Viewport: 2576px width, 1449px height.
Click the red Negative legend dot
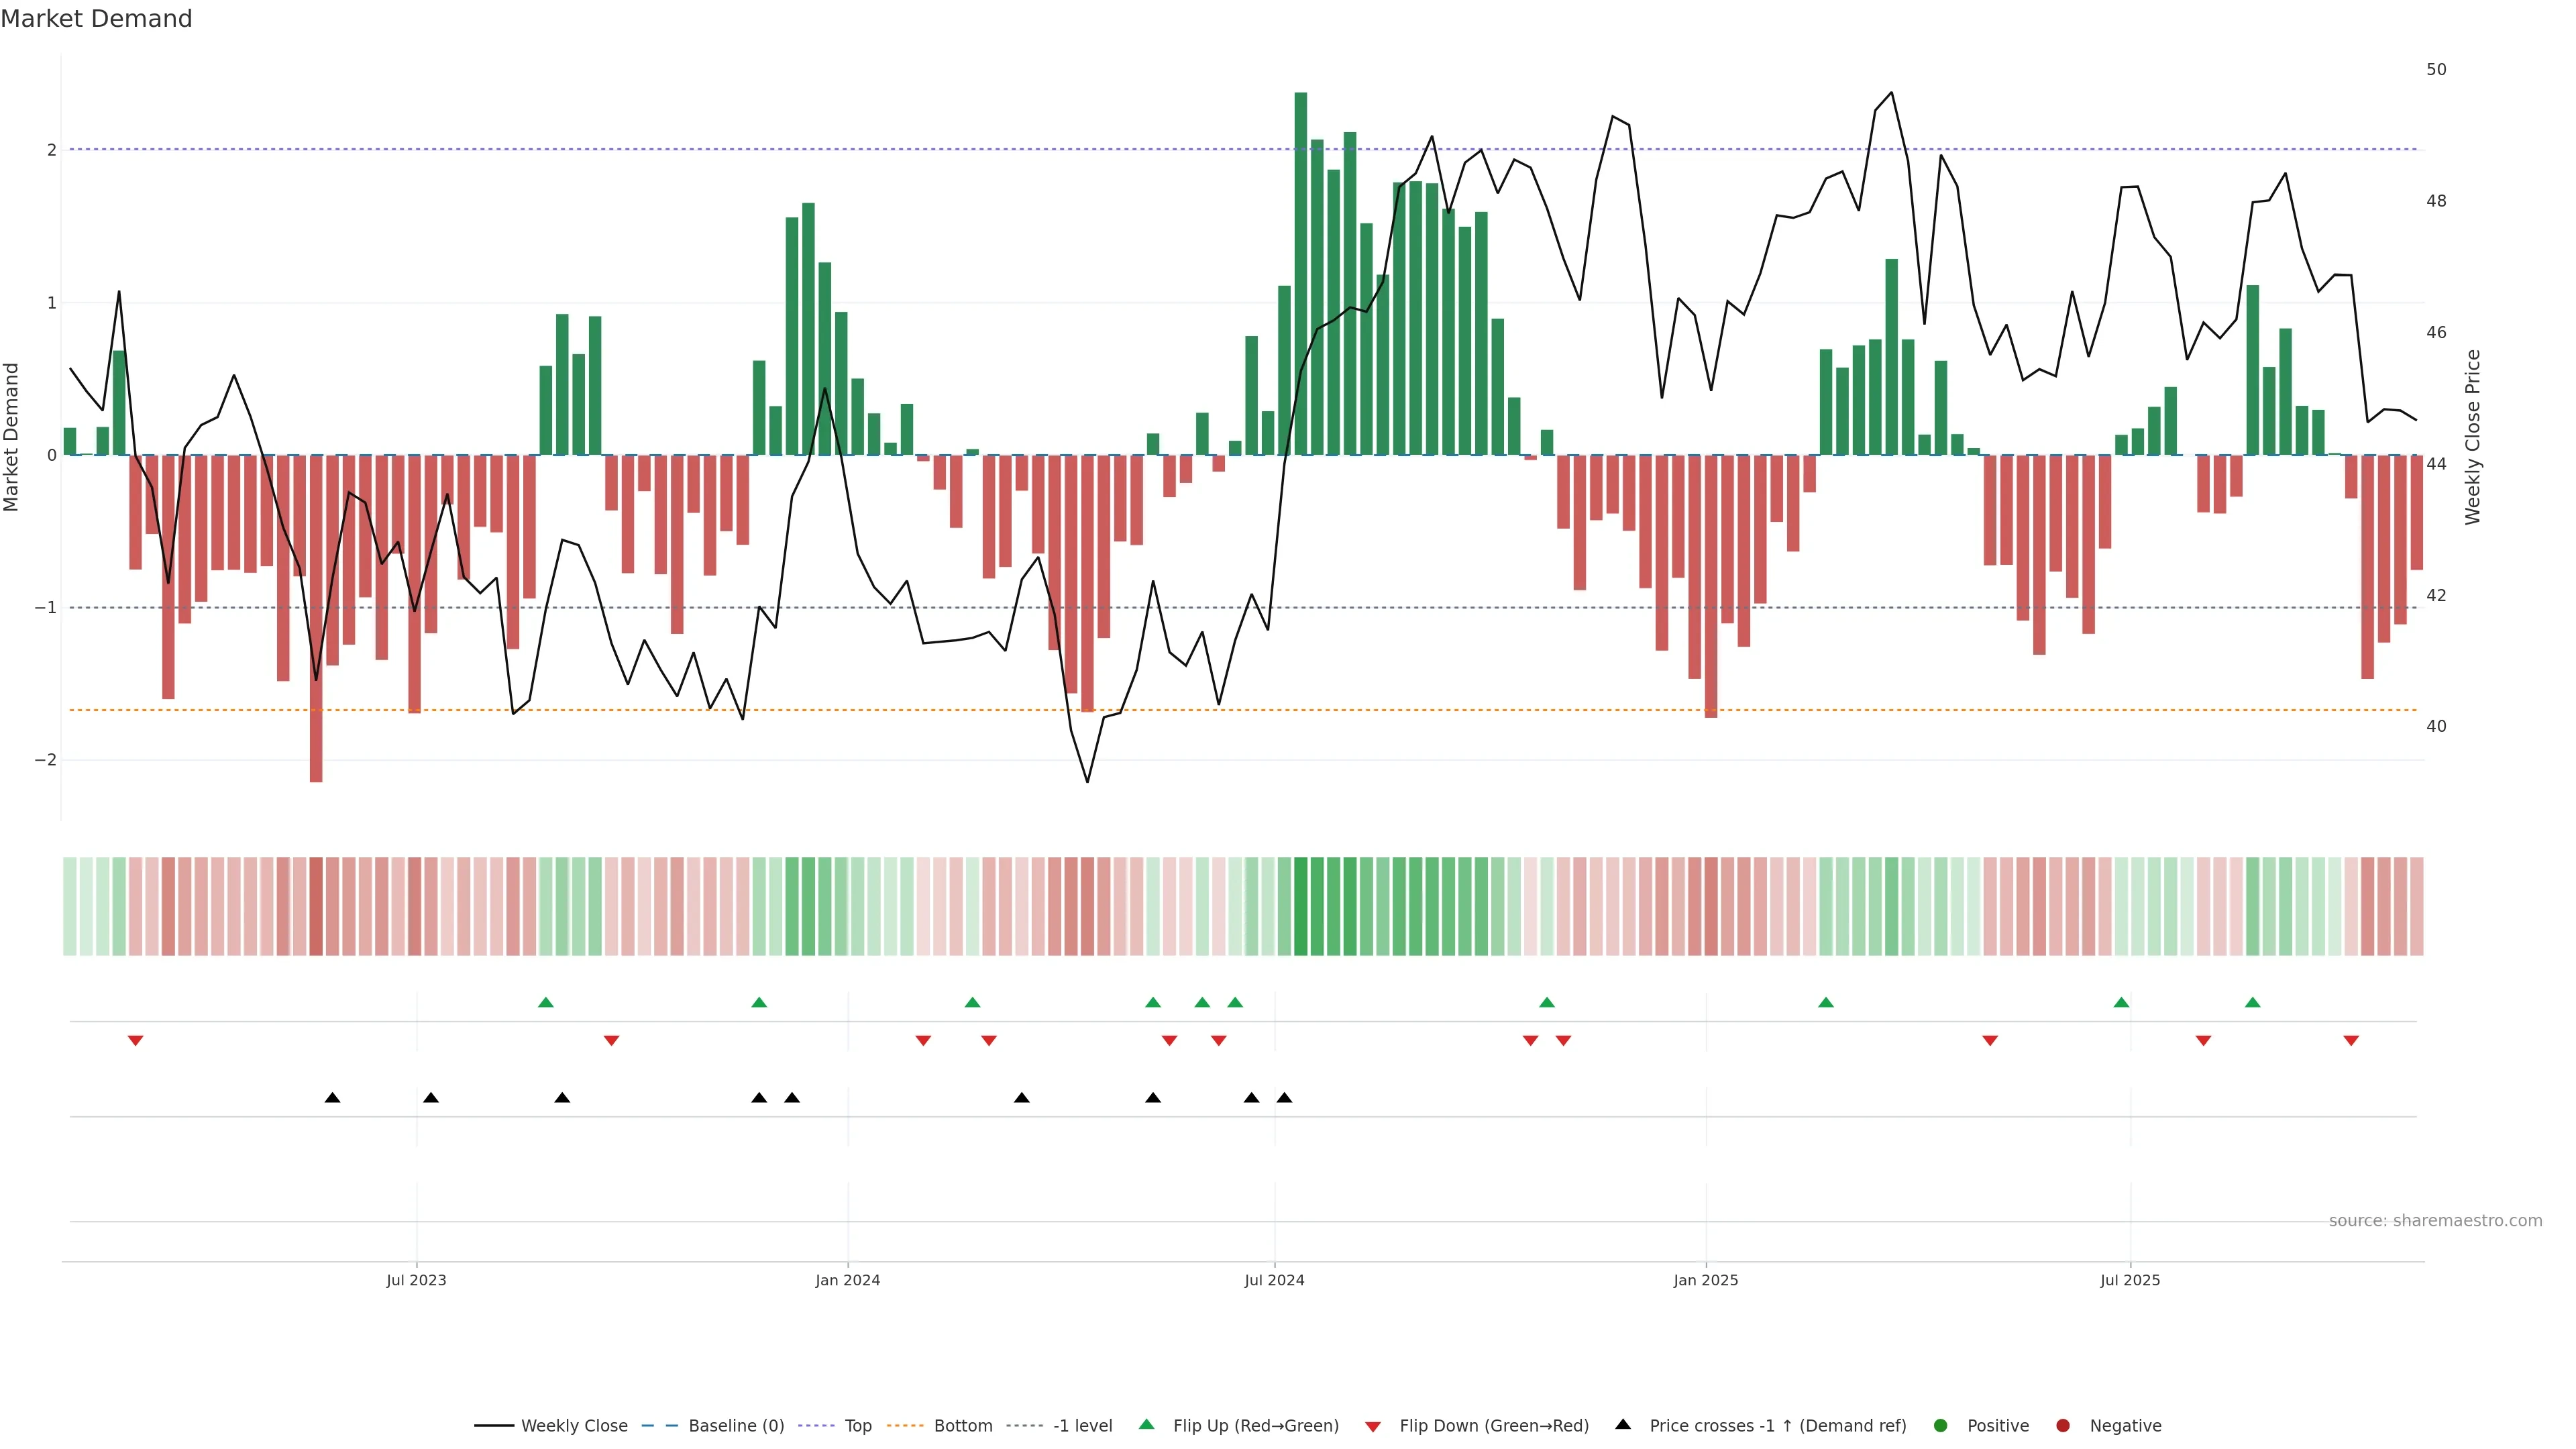coord(2063,1425)
